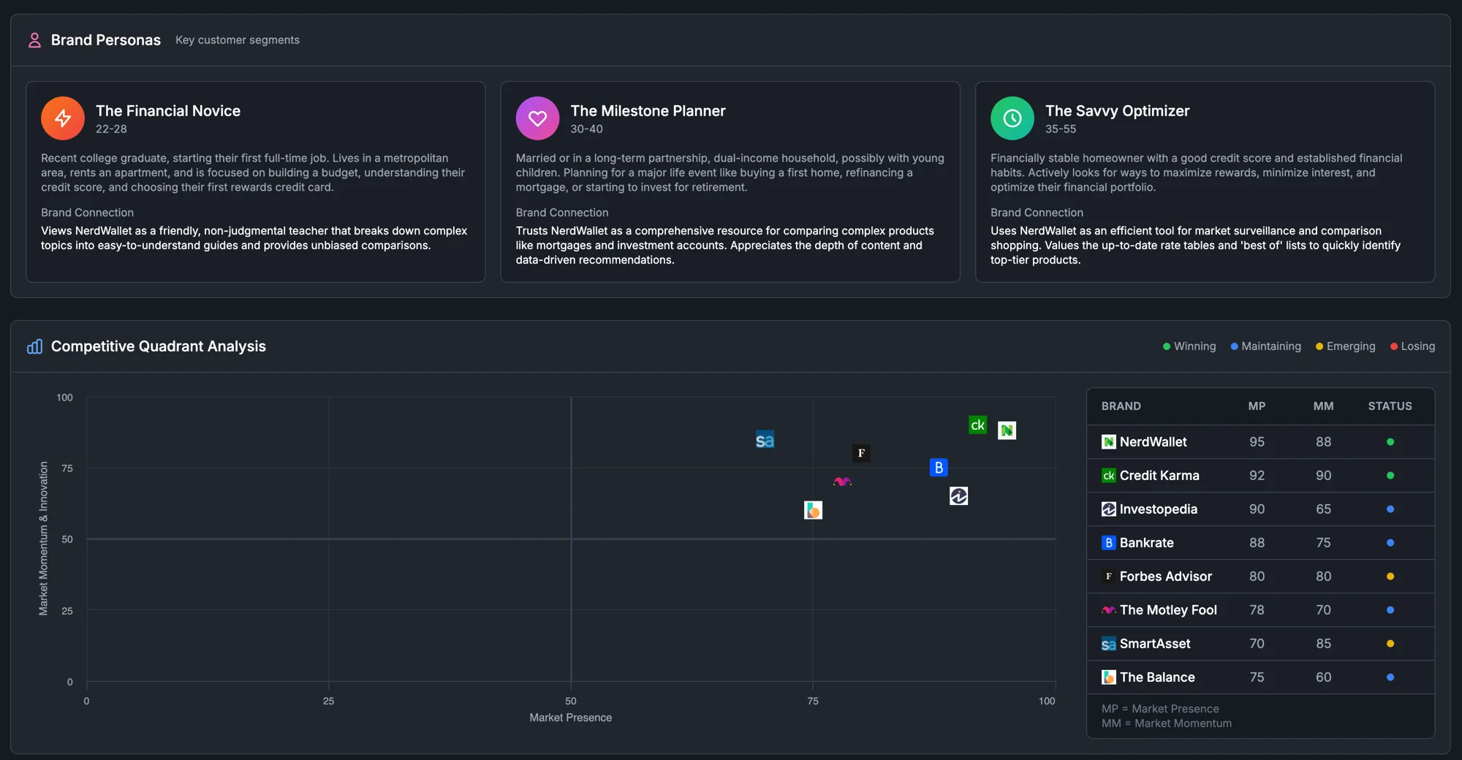Select the Forbes Advisor marker on the plot
Viewport: 1462px width, 760px height.
(x=861, y=453)
